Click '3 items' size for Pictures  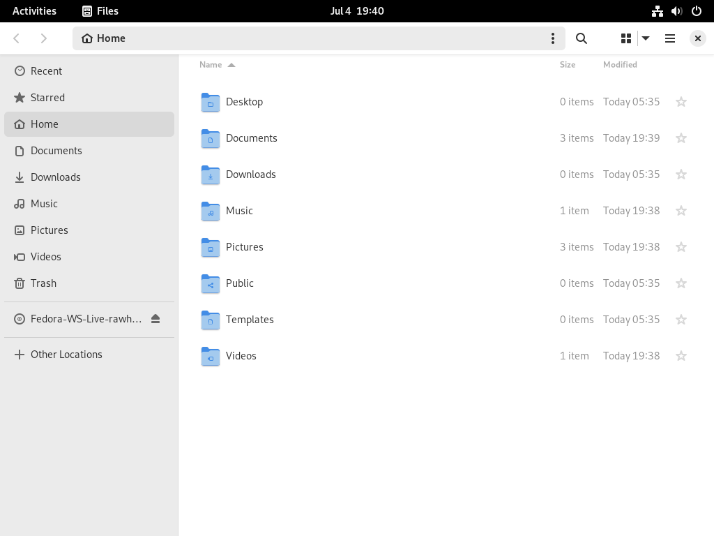tap(577, 246)
